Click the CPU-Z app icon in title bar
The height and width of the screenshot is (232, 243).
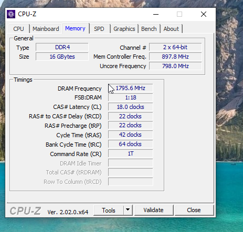click(11, 14)
